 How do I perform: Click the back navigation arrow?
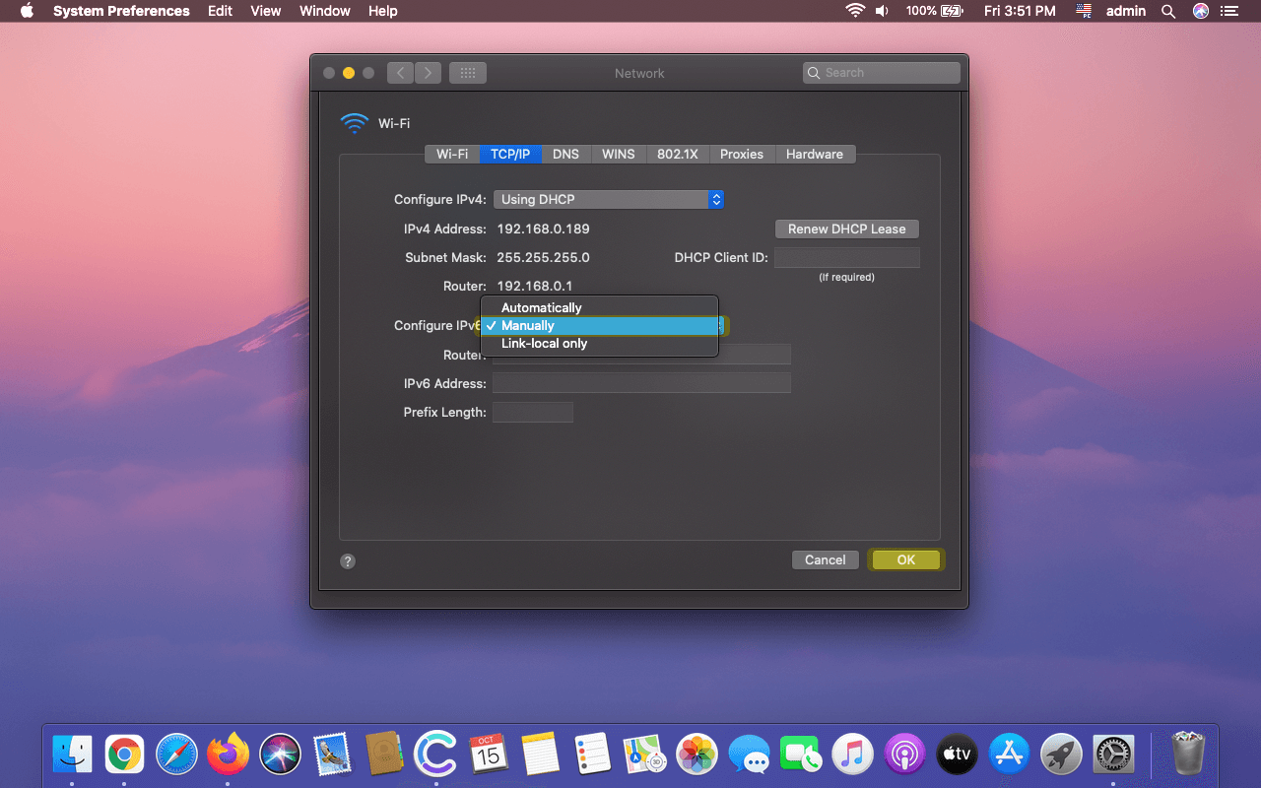click(400, 73)
